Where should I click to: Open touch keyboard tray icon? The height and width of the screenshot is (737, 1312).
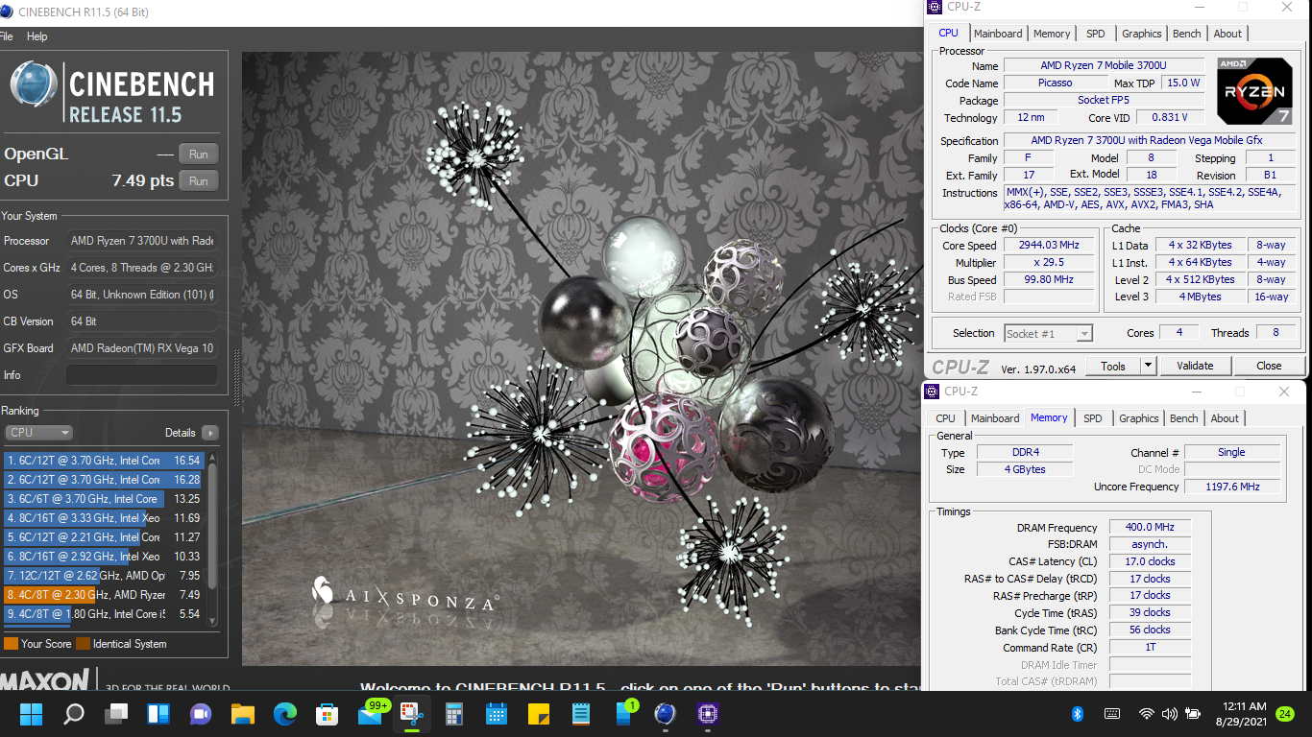tap(1112, 714)
